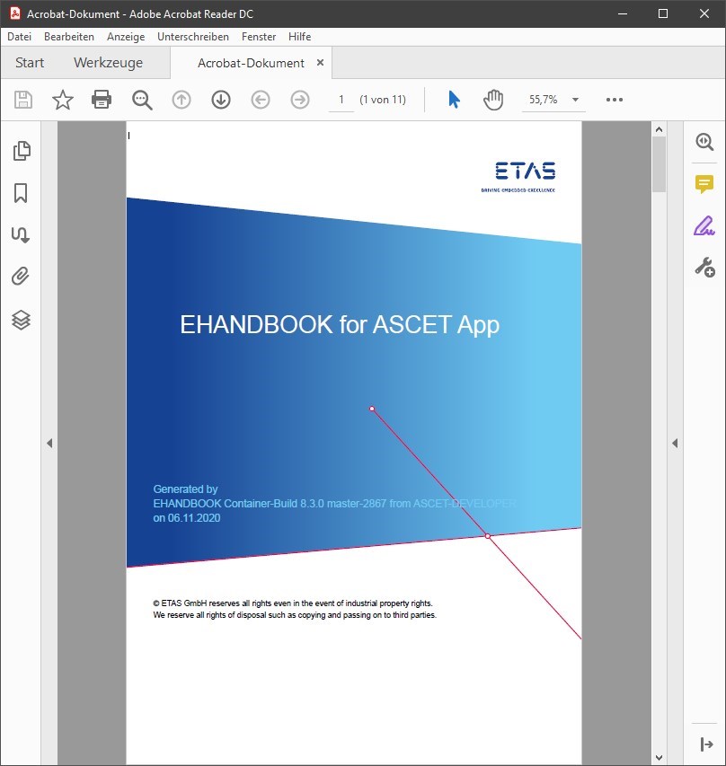Open the zoom level dropdown showing 55,7%
The height and width of the screenshot is (766, 726).
click(x=575, y=100)
